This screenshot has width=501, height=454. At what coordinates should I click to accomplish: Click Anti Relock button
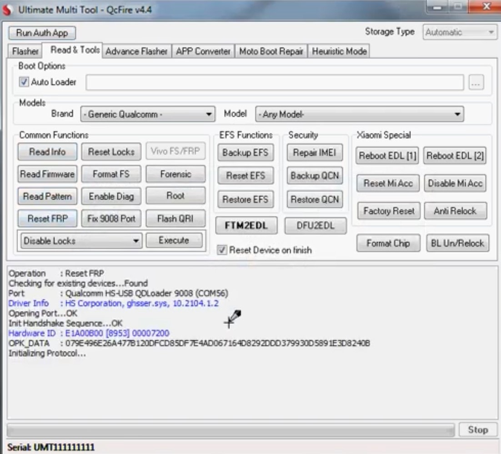click(455, 211)
